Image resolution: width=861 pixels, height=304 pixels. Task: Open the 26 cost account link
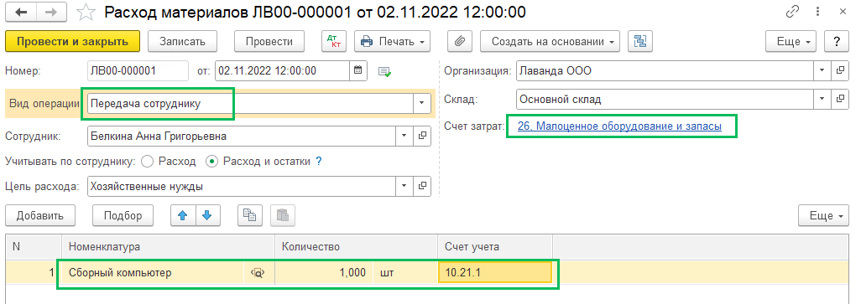(x=619, y=126)
